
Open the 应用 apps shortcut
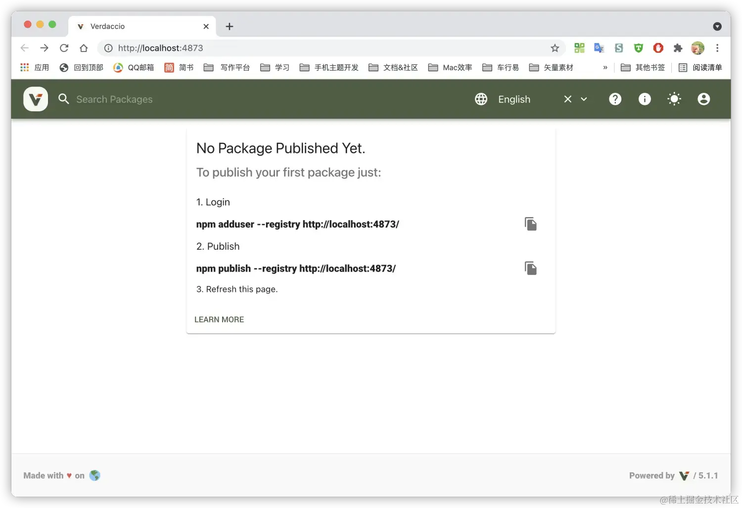[34, 67]
